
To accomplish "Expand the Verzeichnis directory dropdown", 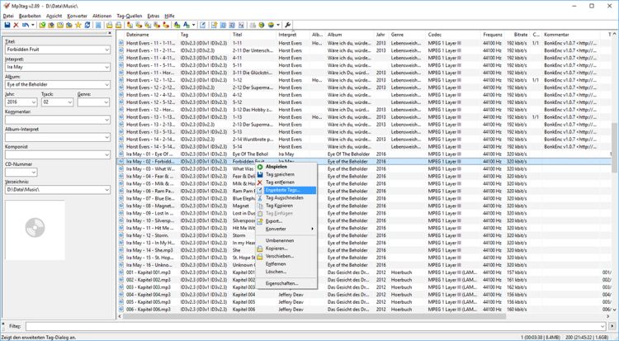I will pyautogui.click(x=106, y=190).
